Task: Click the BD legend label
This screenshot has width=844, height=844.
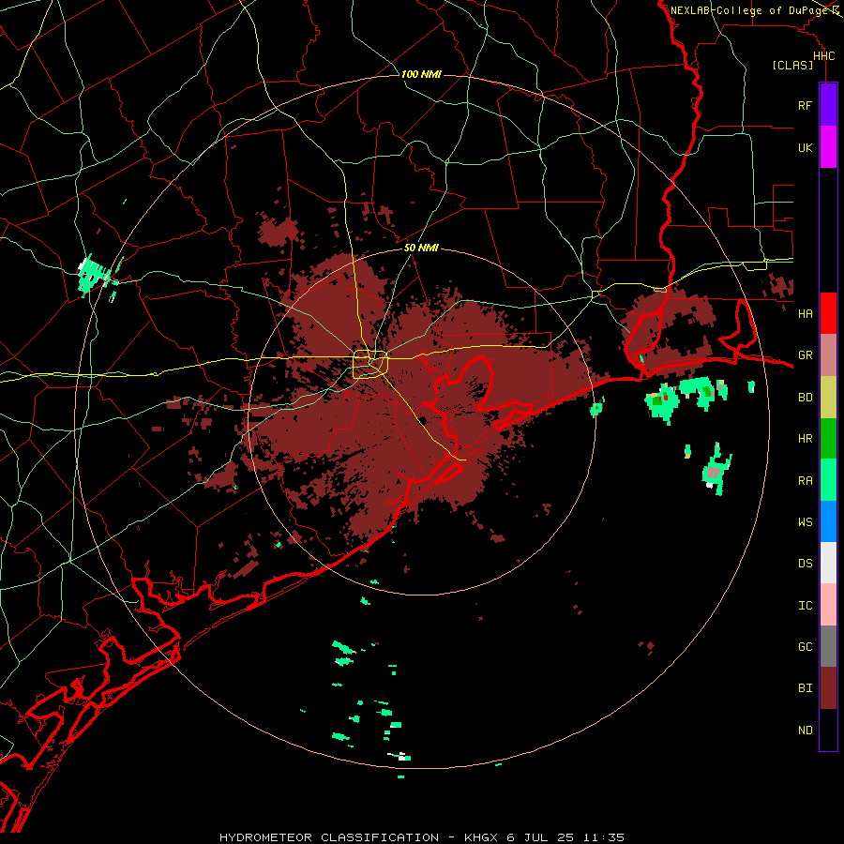Action: point(805,398)
